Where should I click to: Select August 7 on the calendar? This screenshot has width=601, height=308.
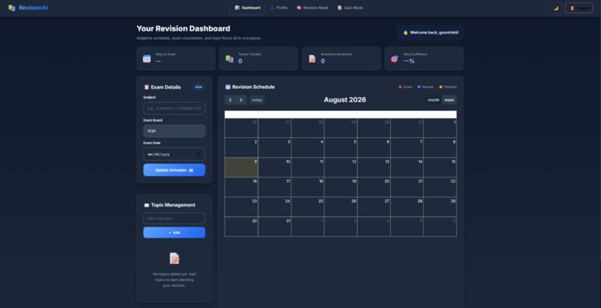point(407,148)
